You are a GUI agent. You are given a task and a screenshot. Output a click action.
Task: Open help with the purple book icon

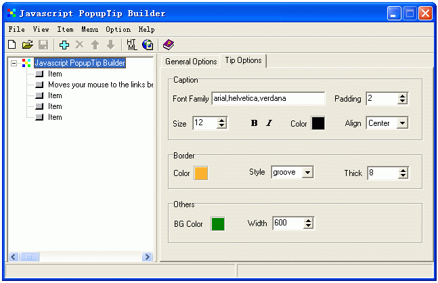click(169, 45)
